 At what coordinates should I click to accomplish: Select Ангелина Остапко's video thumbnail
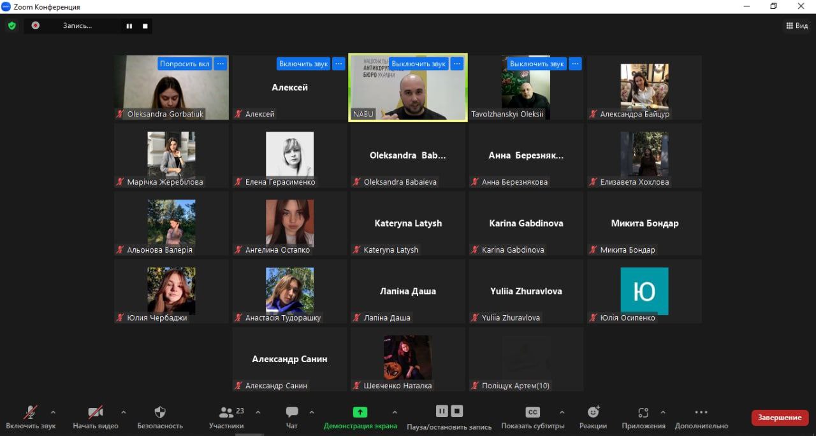pos(289,222)
